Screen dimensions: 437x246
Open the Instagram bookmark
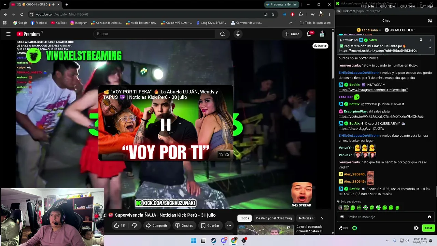click(79, 23)
